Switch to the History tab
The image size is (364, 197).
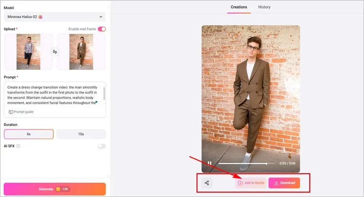click(264, 7)
